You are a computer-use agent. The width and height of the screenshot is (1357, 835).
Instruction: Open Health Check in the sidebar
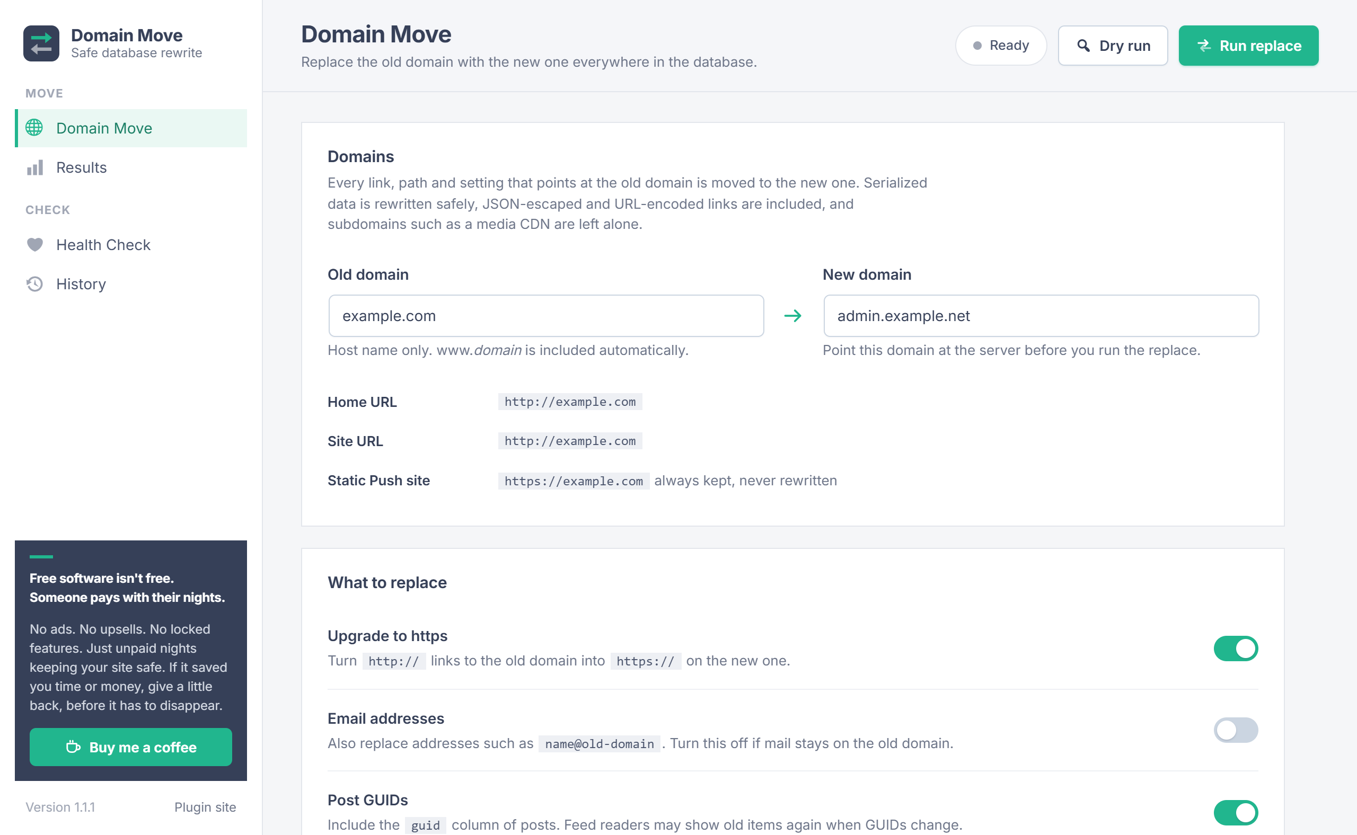pos(131,245)
